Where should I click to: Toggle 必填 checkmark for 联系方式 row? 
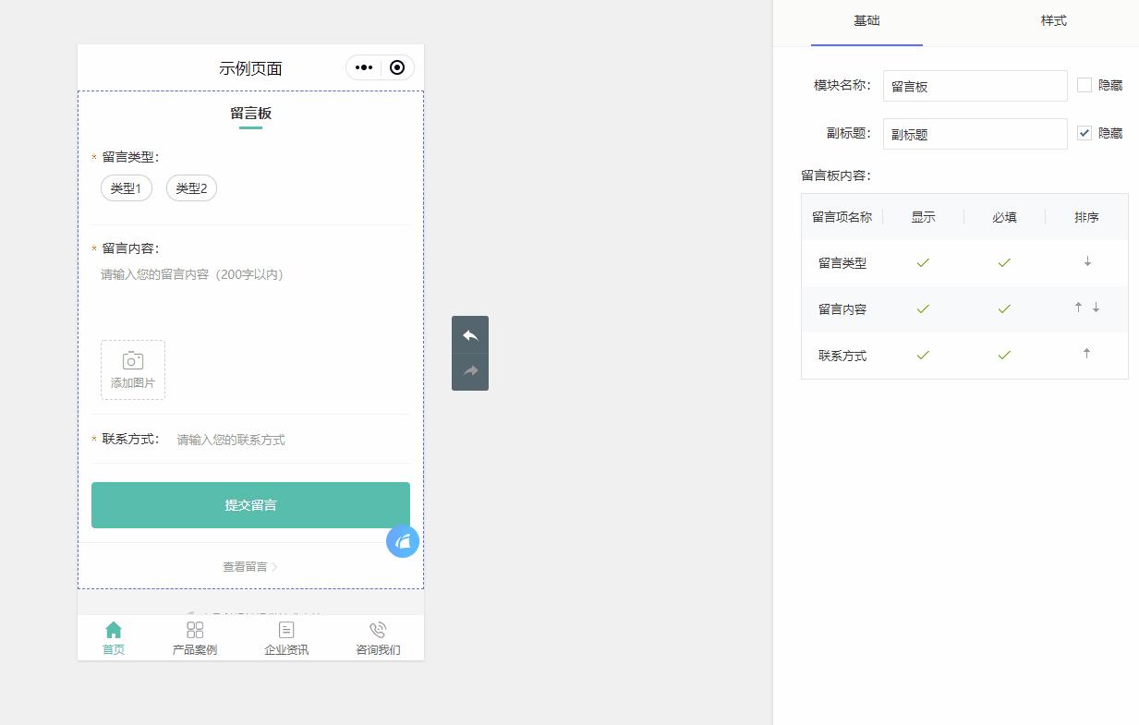[x=1004, y=355]
